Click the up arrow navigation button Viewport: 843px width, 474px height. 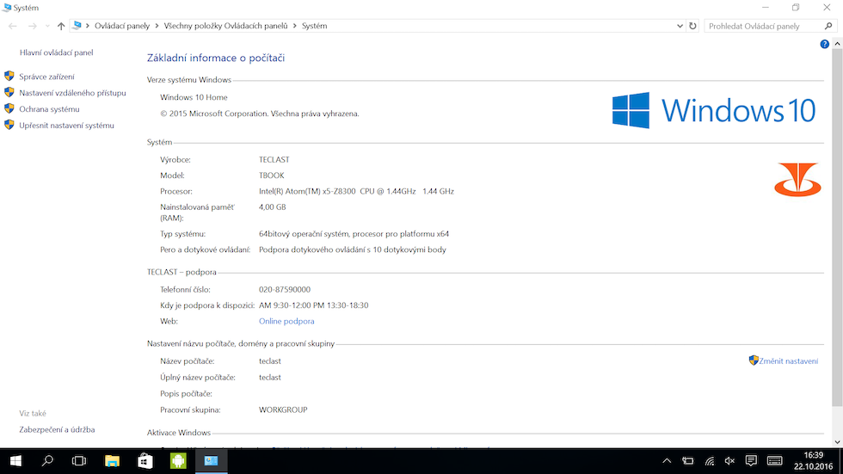tap(61, 27)
